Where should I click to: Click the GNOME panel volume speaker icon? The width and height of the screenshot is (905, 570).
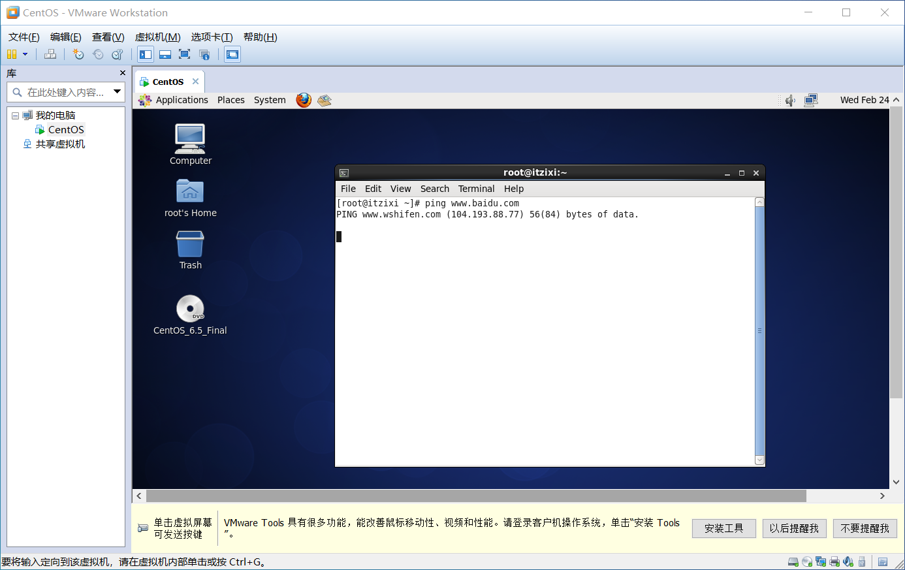point(790,100)
